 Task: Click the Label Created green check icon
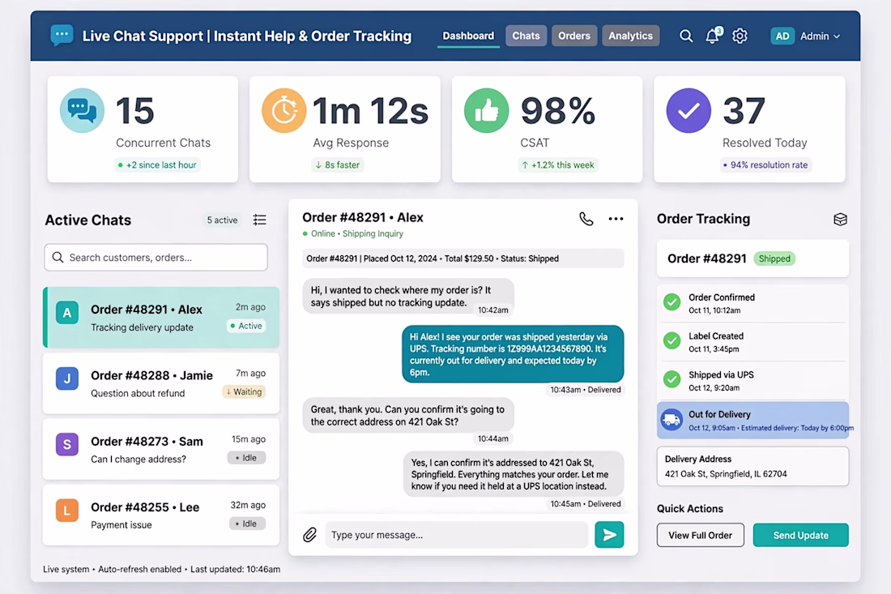672,340
